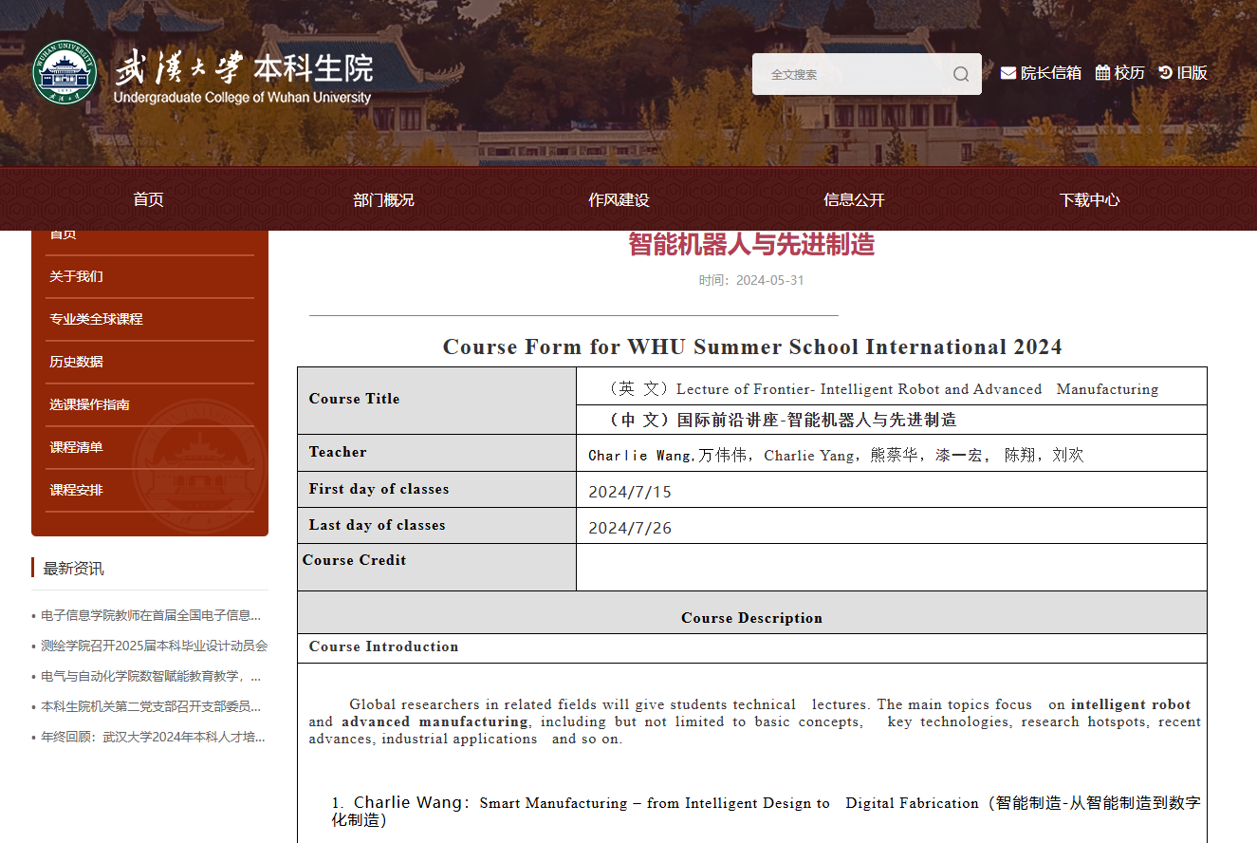Click the Wuhan University round logo emblem
Image resolution: width=1257 pixels, height=843 pixels.
coord(65,72)
